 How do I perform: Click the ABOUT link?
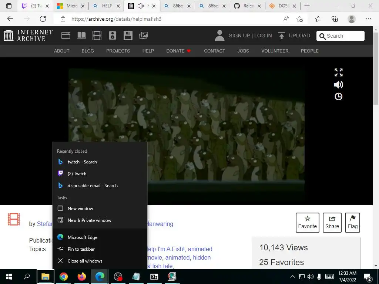62,51
